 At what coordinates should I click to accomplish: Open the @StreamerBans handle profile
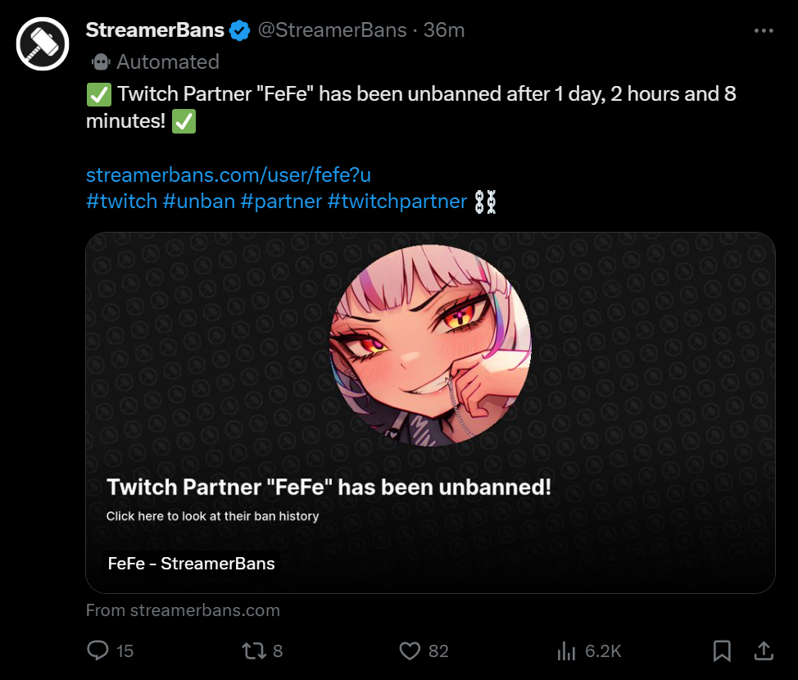coord(332,30)
